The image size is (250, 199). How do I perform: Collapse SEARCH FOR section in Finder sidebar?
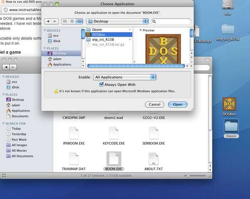coord(3,124)
